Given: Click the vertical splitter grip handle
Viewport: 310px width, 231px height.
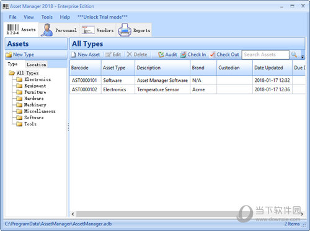Looking at the screenshot, I should click(68, 127).
